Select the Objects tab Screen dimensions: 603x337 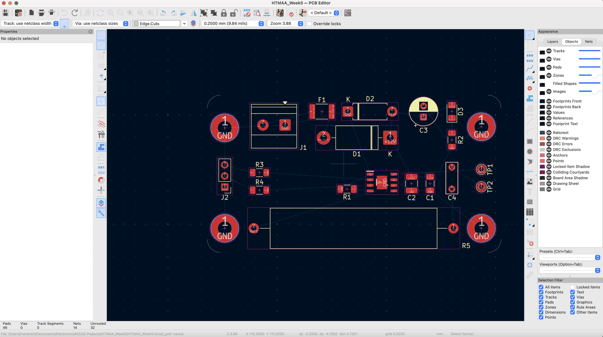(571, 42)
